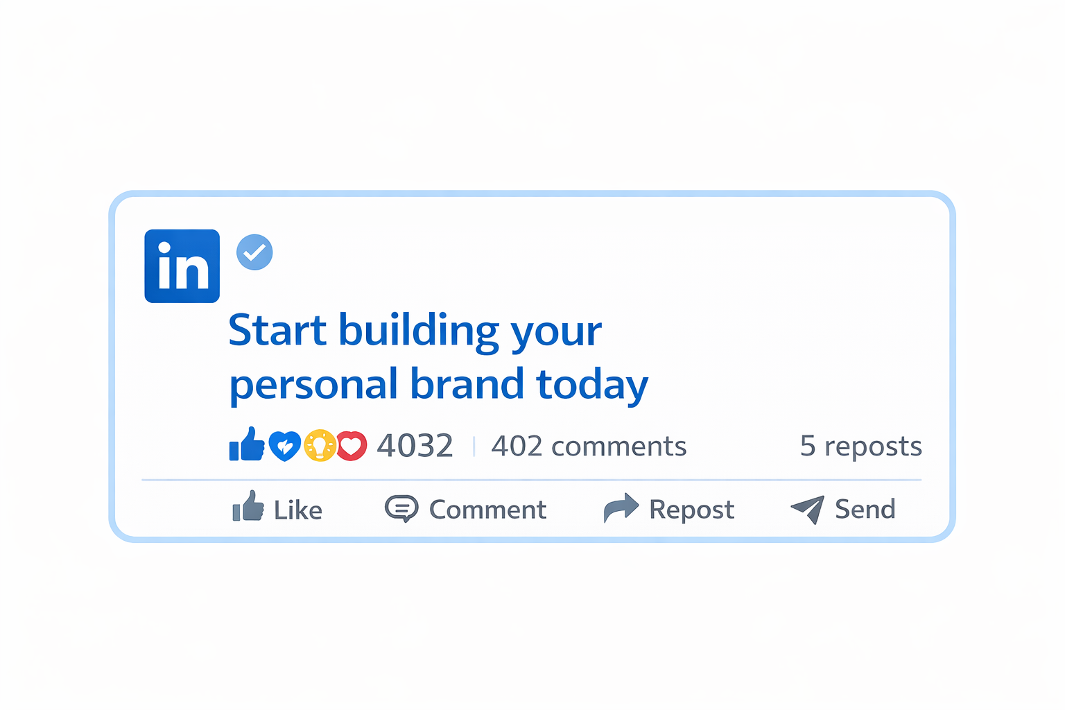Open the "Start building your personal brand today" headline

point(437,356)
